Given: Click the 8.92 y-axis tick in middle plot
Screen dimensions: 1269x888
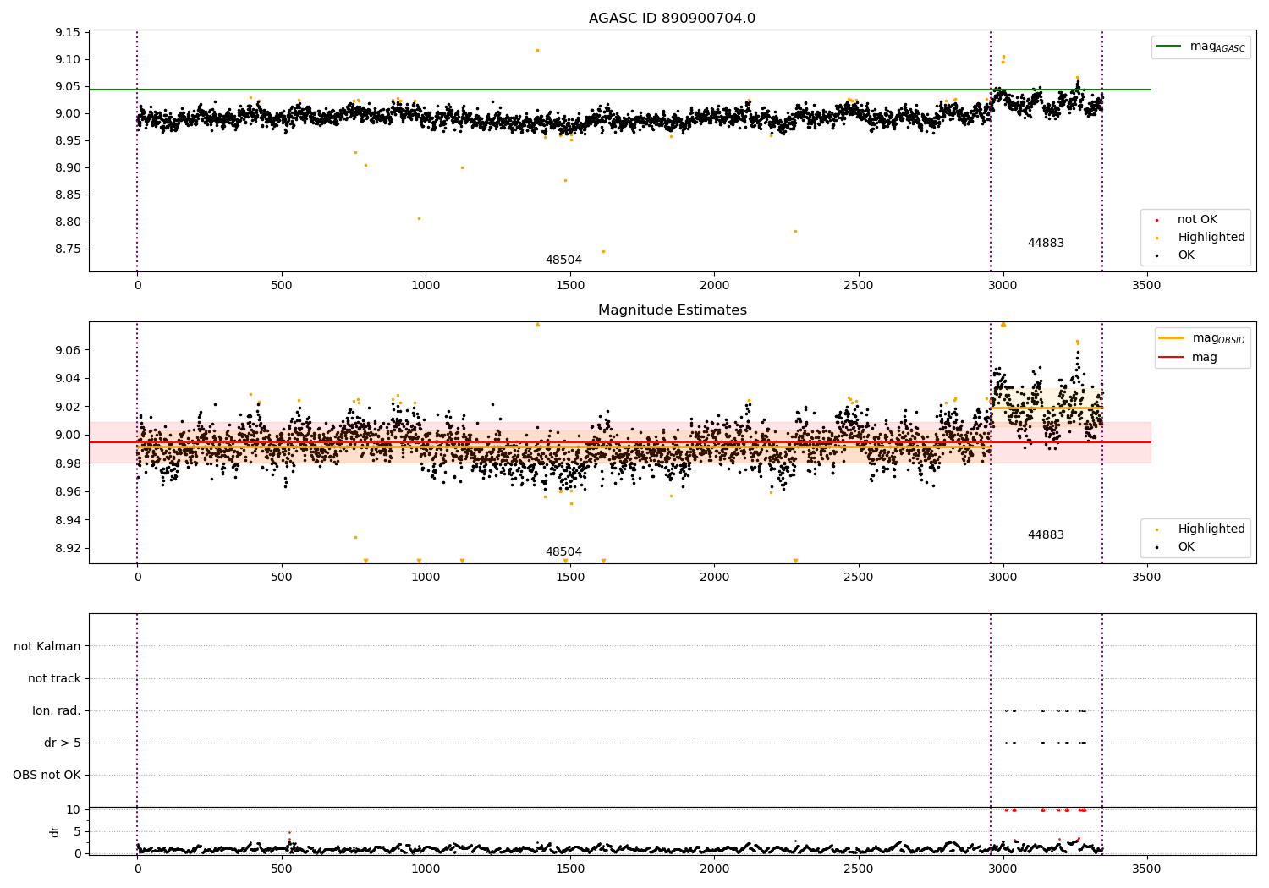Looking at the screenshot, I should pyautogui.click(x=68, y=549).
